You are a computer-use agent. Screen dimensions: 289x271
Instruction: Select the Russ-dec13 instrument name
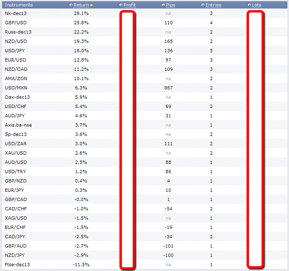point(18,32)
